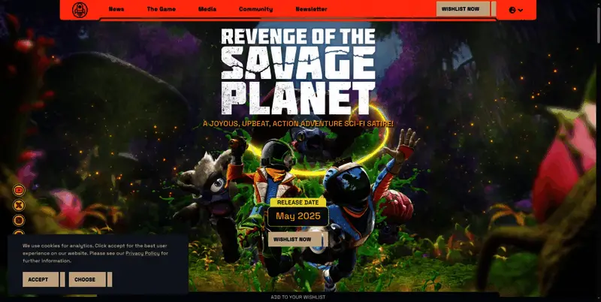Click the X (Twitter) social icon
601x302 pixels.
pyautogui.click(x=20, y=205)
